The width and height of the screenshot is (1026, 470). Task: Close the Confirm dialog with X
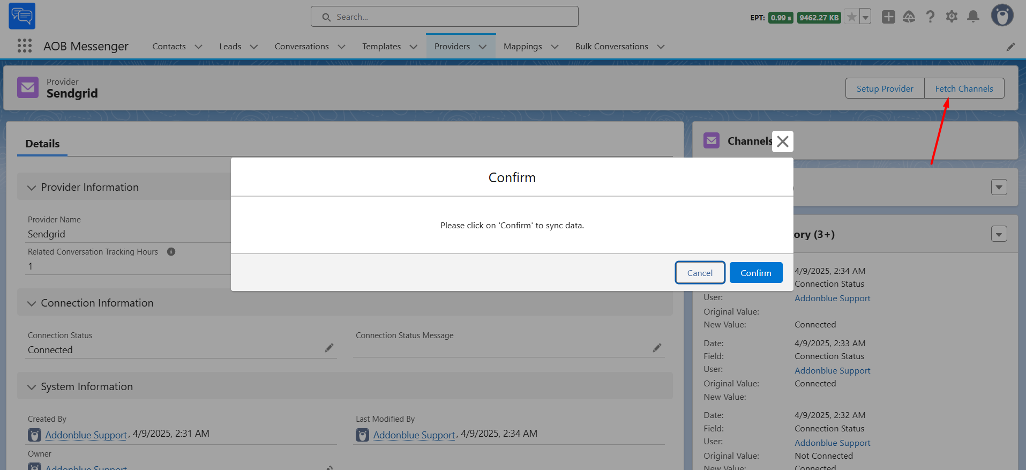click(783, 141)
